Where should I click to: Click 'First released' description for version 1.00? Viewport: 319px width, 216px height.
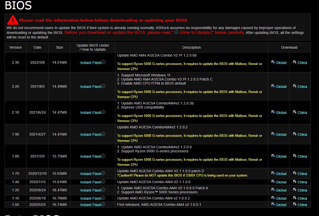point(159,205)
